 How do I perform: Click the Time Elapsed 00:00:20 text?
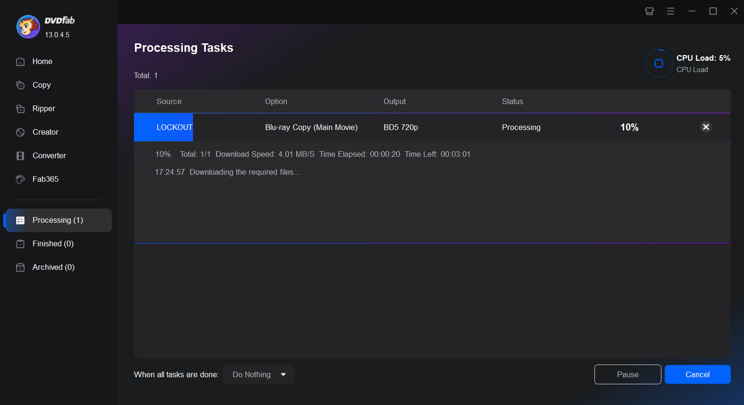pos(359,154)
